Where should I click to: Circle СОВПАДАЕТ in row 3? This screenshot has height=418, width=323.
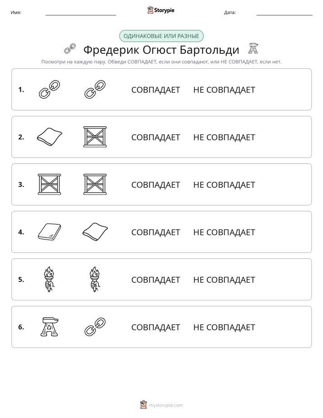click(x=156, y=185)
